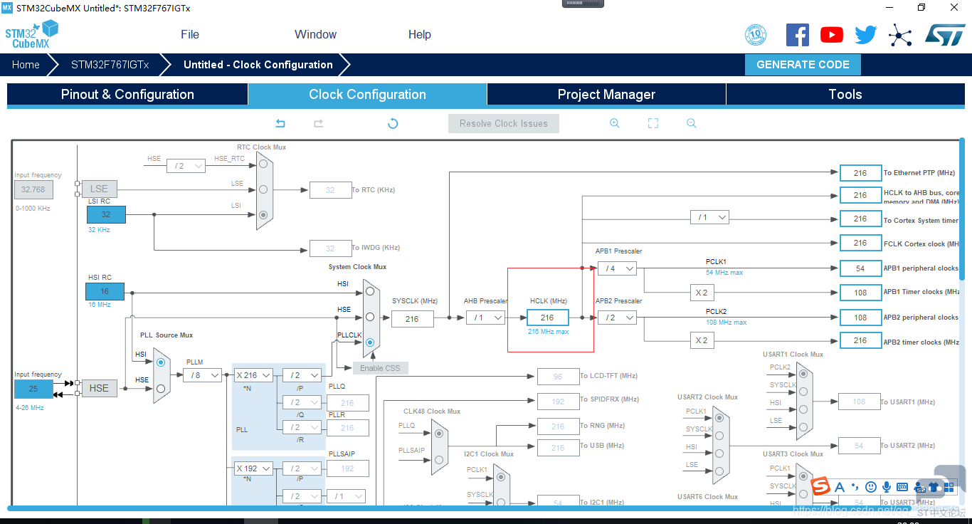Screen dimensions: 972x524
Task: Open the PLLSAI X 192 multiplier dropdown
Action: (253, 468)
